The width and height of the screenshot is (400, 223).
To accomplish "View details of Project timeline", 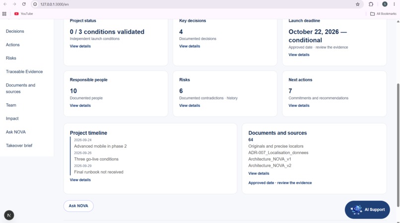I will 80,180.
